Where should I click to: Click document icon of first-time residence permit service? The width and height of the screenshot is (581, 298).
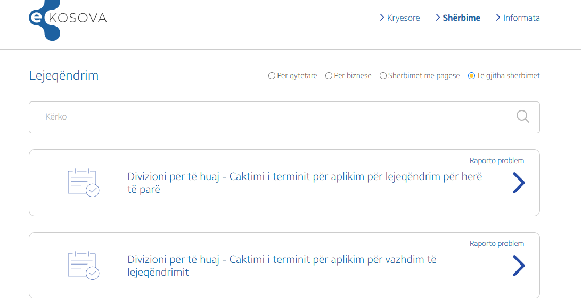click(84, 183)
